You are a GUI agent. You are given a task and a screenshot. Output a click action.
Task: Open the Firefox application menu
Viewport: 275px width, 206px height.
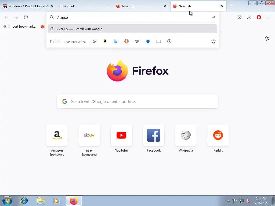point(269,17)
